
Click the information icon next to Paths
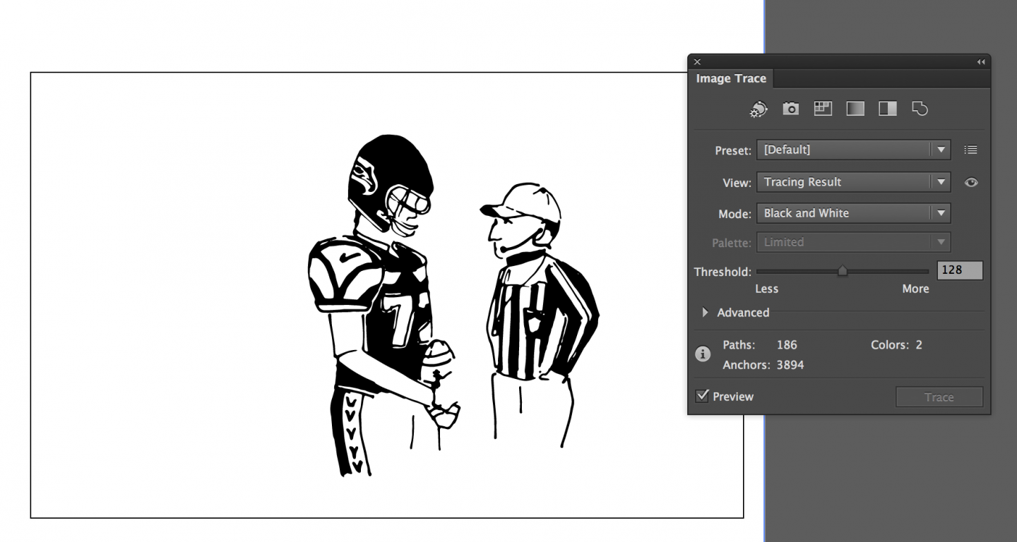[x=702, y=354]
